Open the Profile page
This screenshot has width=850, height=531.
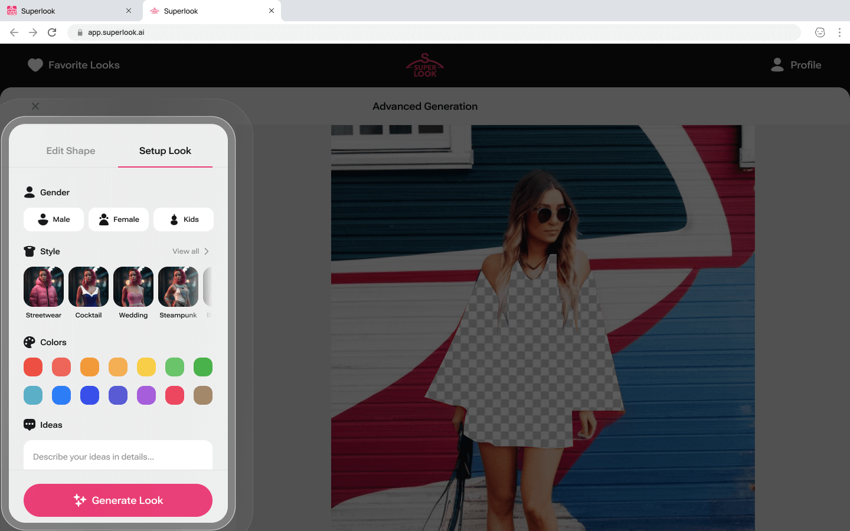coord(796,65)
